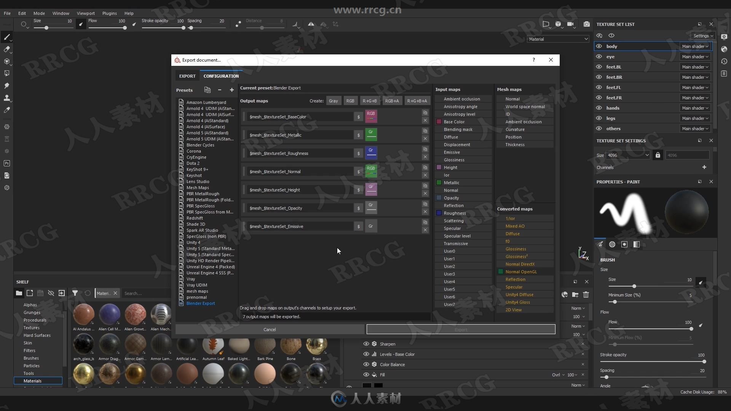The image size is (731, 411).
Task: Hide the Color Balance effect
Action: [366, 364]
